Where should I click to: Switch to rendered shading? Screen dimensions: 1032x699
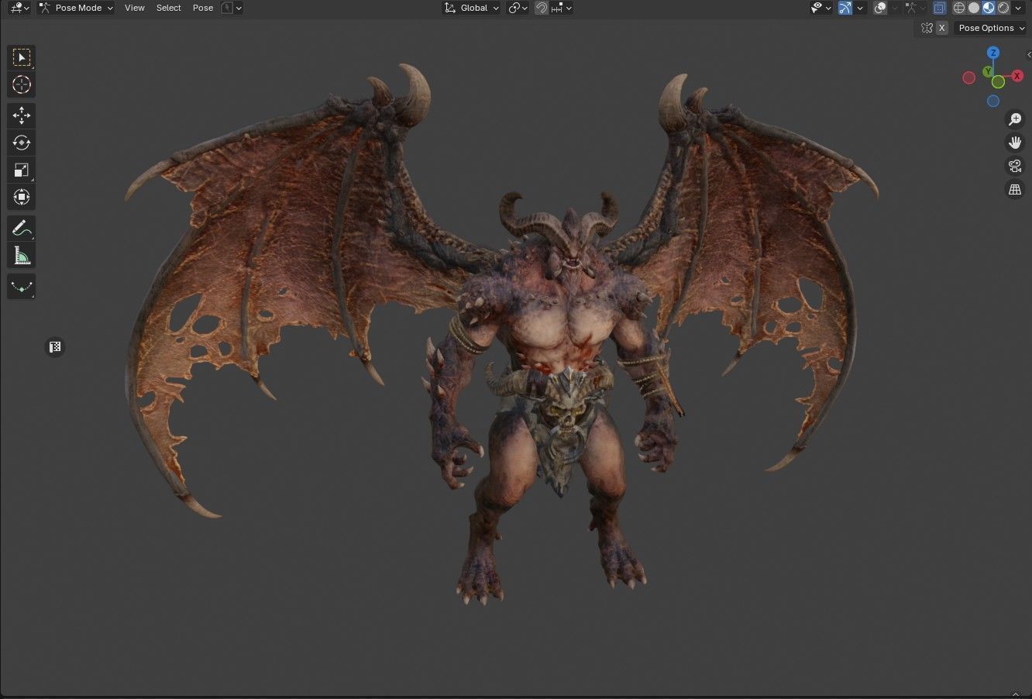point(1003,8)
